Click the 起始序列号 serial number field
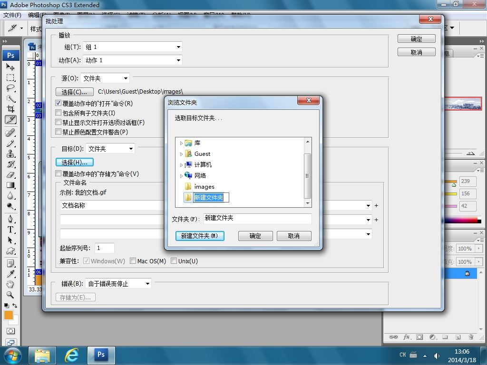The image size is (487, 365). (x=104, y=248)
